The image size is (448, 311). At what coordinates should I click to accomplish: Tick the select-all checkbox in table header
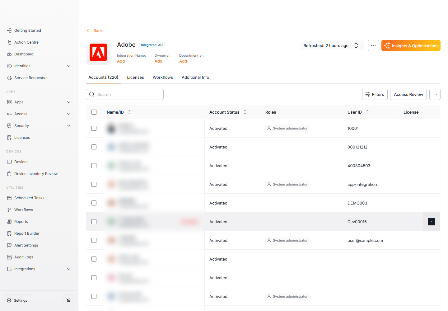click(94, 112)
